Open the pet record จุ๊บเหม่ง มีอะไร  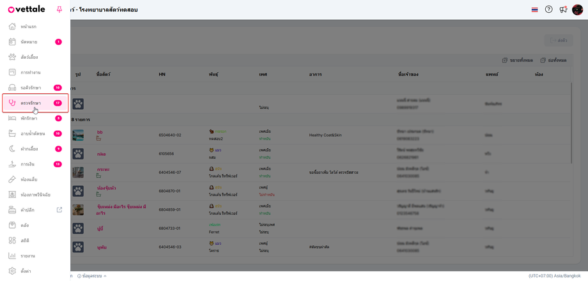pyautogui.click(x=121, y=210)
